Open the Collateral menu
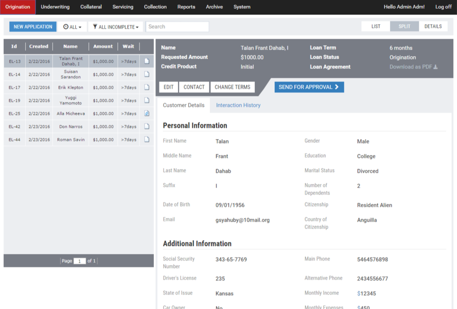The image size is (457, 309). [x=91, y=7]
